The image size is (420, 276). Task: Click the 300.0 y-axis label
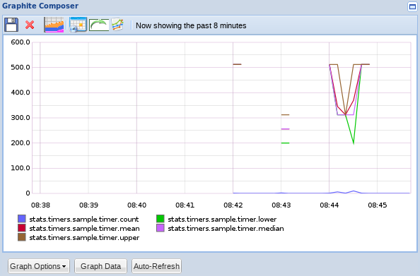point(21,118)
